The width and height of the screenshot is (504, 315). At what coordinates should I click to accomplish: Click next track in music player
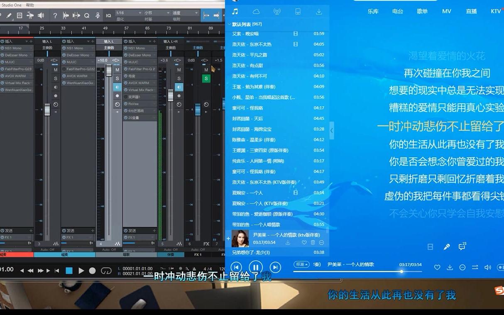(275, 268)
